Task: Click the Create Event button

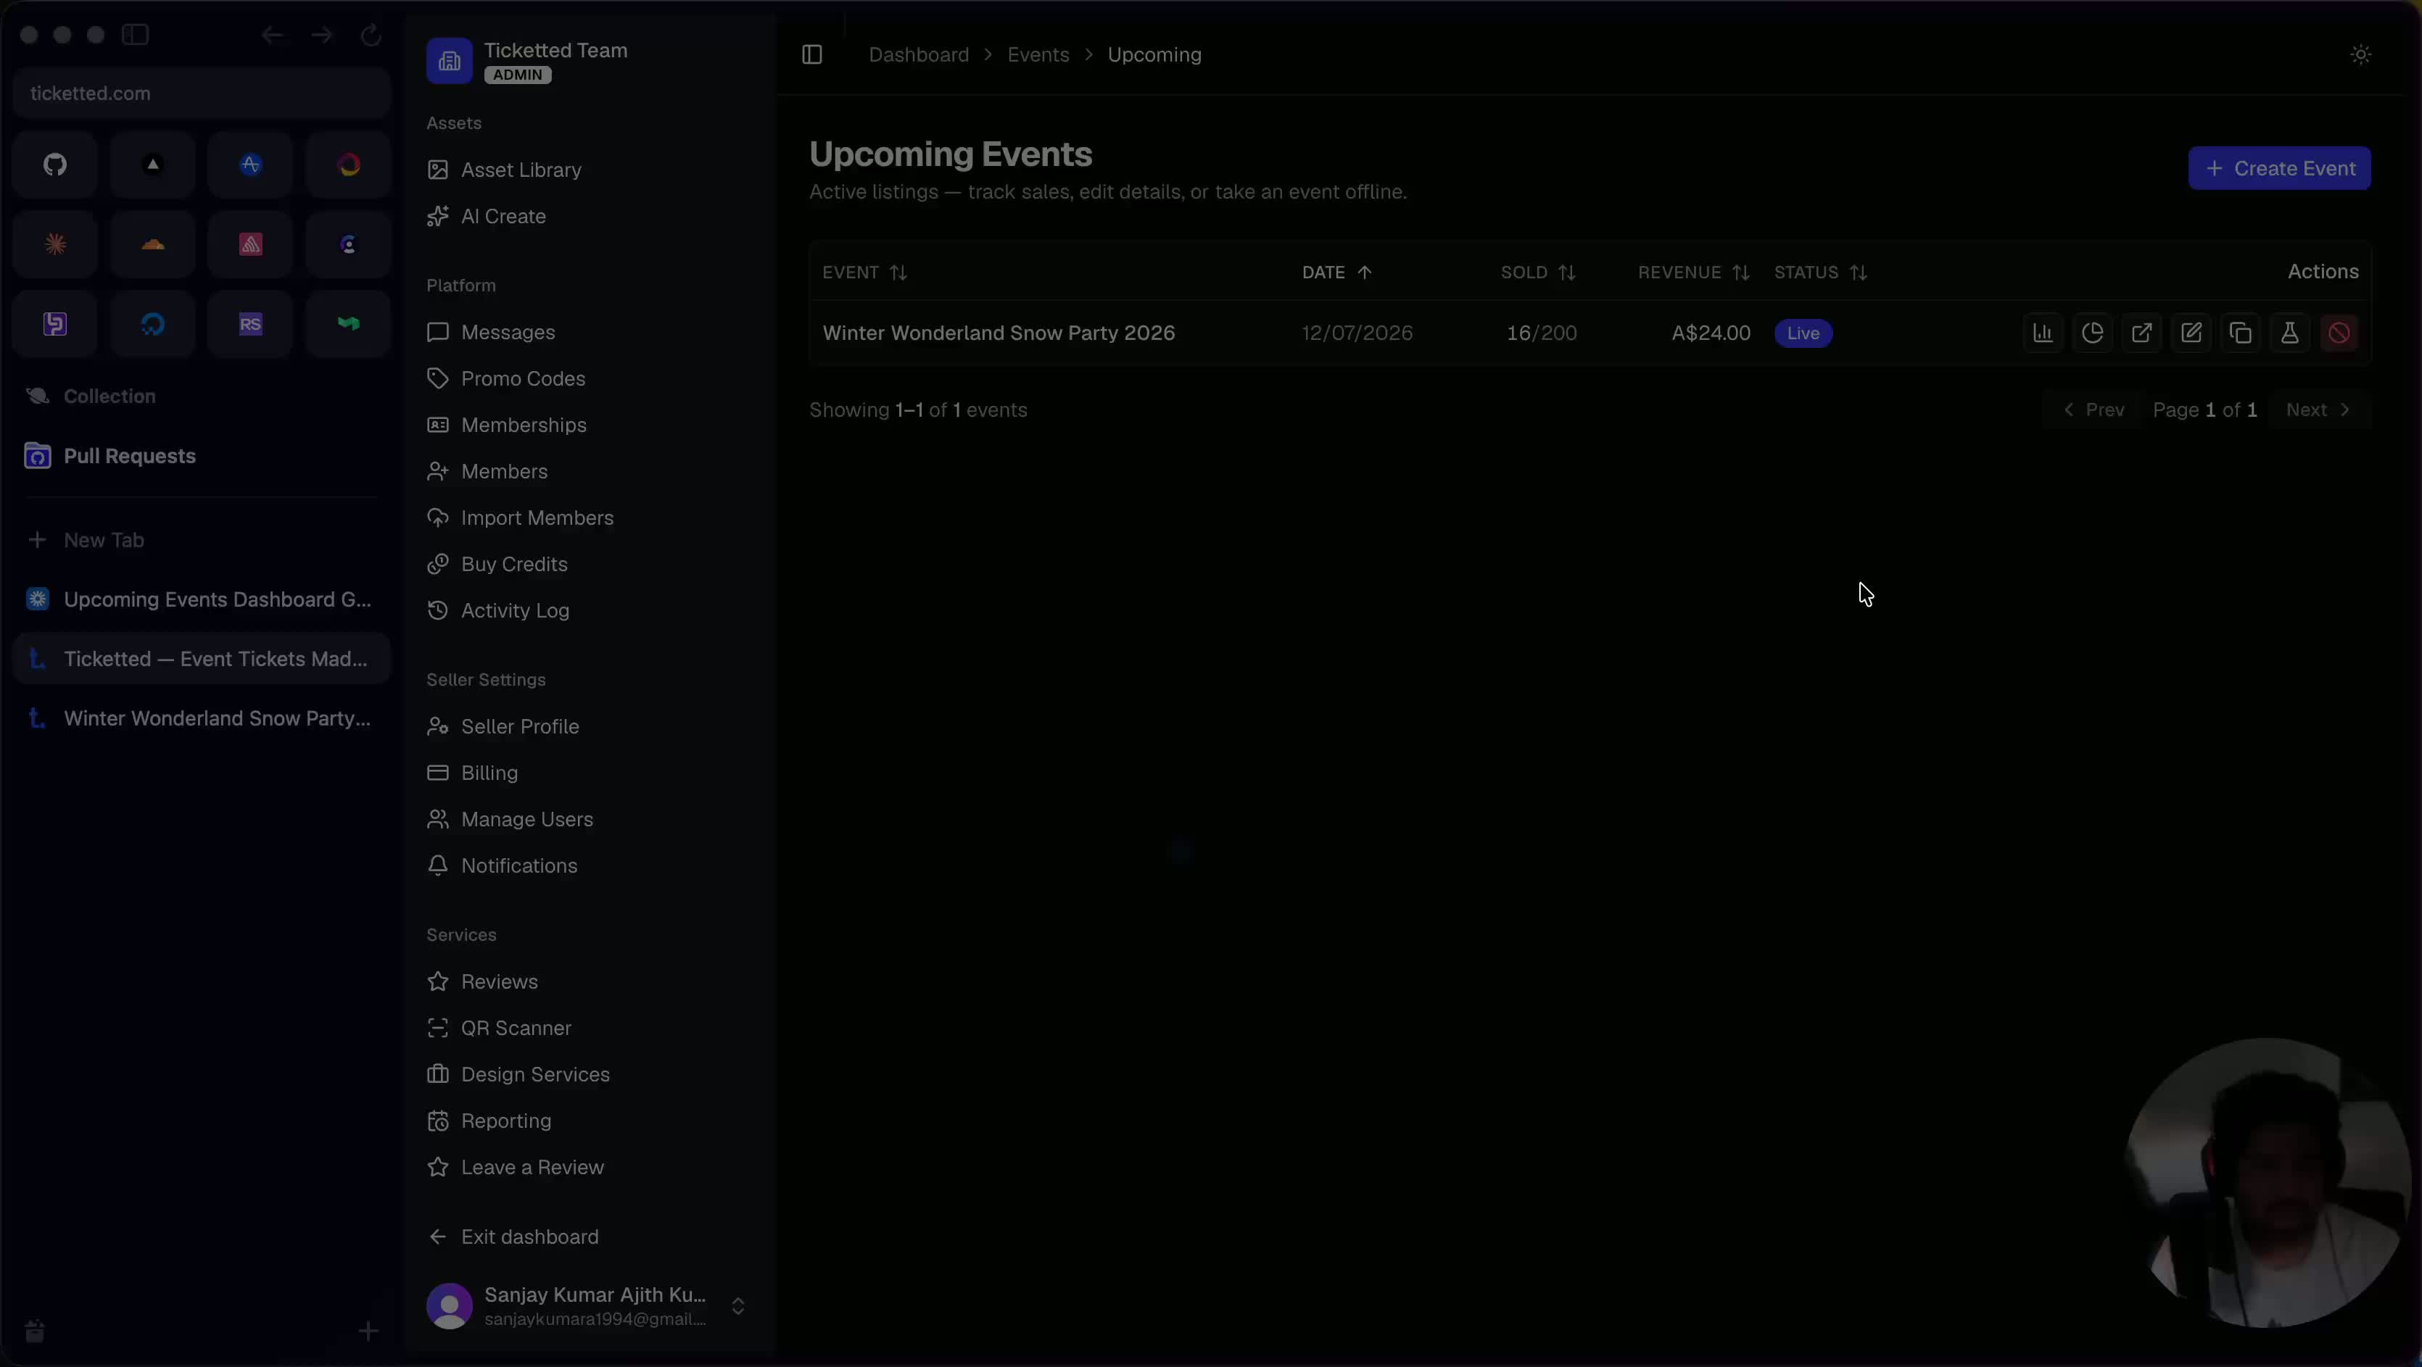Action: click(2279, 168)
